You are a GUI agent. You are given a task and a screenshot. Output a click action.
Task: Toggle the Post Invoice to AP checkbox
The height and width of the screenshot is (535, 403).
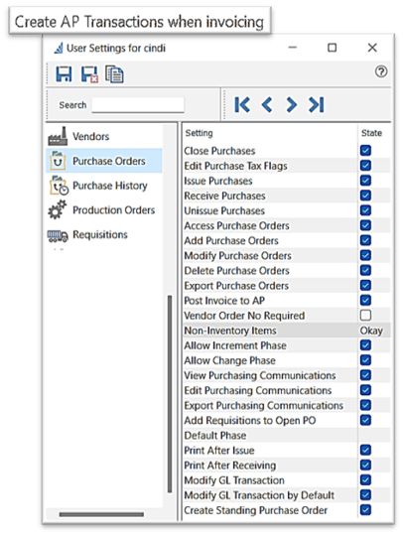point(365,300)
